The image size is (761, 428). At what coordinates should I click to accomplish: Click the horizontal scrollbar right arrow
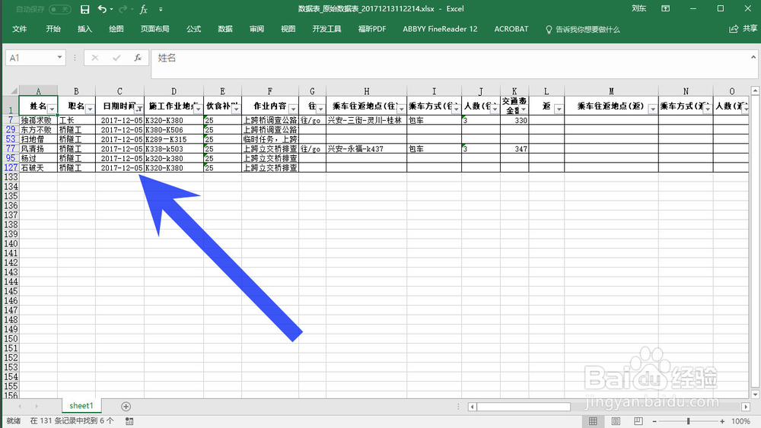pos(746,407)
